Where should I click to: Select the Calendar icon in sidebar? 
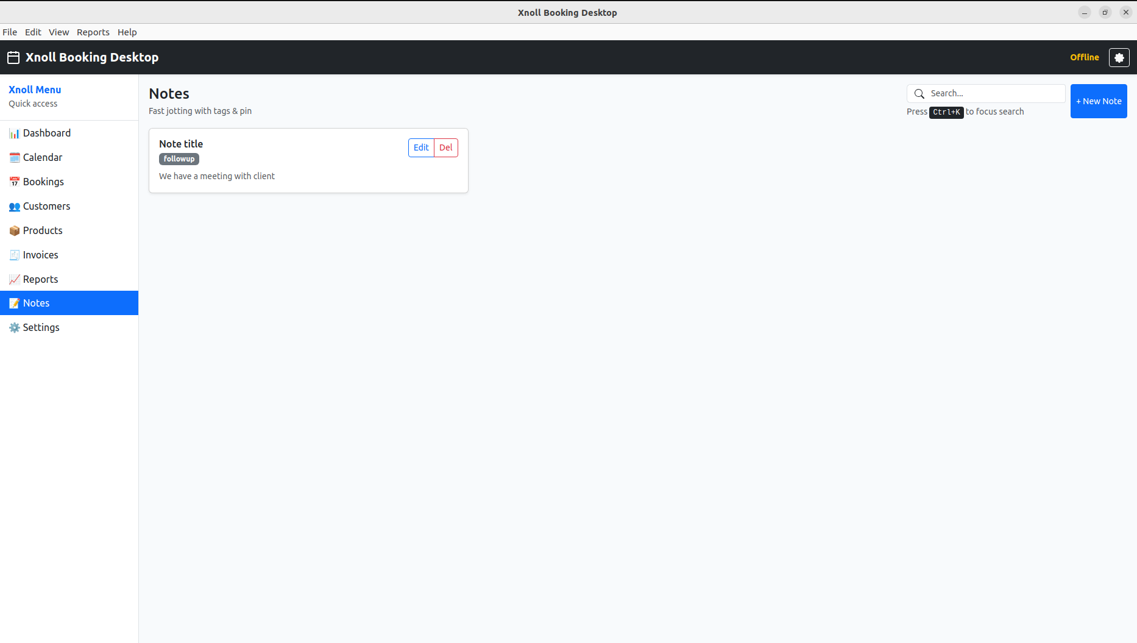pos(14,157)
